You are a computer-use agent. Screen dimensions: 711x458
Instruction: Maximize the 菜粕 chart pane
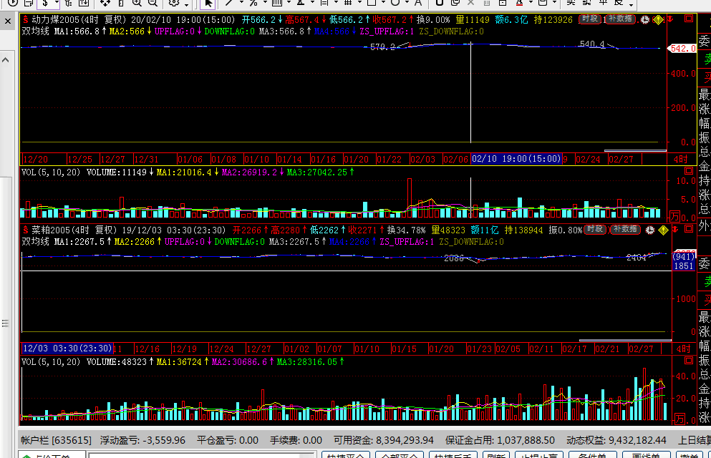click(689, 229)
